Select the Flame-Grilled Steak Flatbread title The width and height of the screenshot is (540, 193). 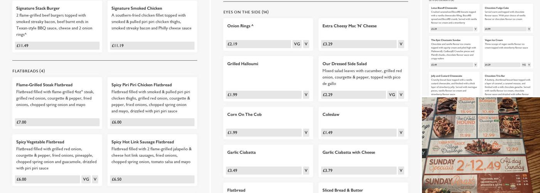[x=44, y=85]
